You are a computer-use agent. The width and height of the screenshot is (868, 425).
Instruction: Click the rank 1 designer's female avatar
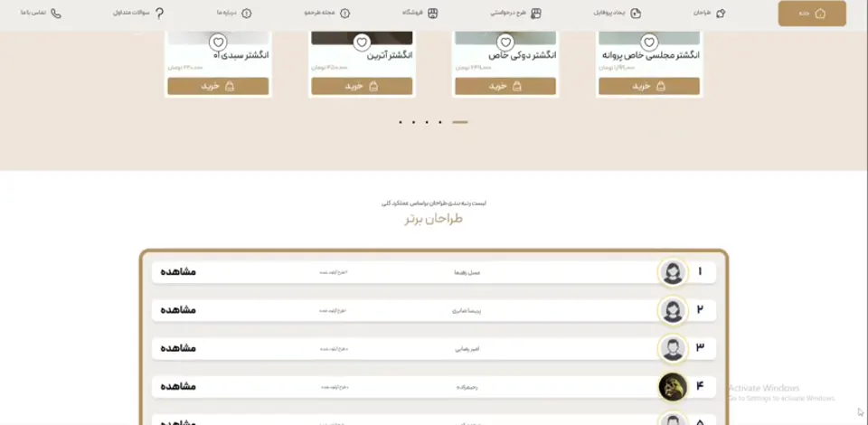[x=673, y=272]
